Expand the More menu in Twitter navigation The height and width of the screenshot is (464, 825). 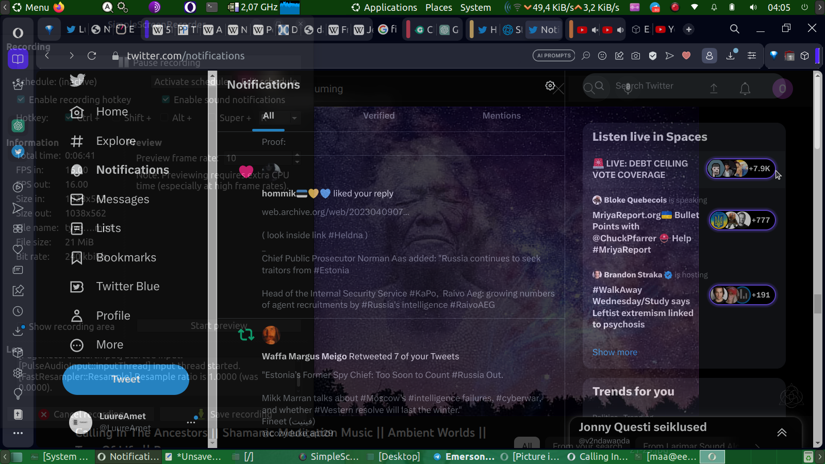point(97,344)
